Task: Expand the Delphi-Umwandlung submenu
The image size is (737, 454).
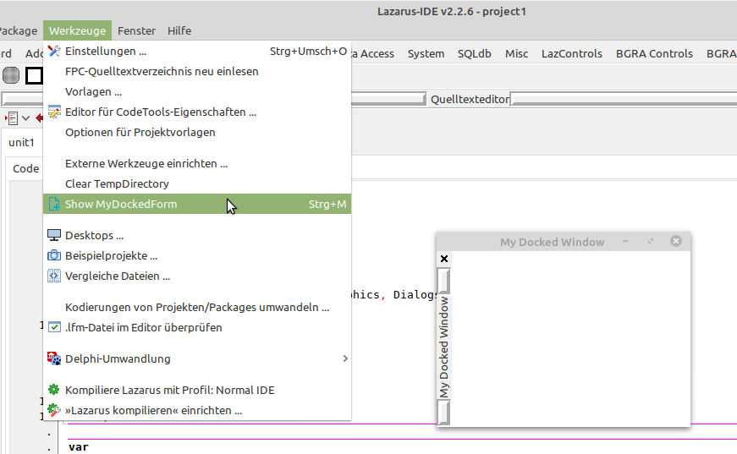Action: tap(197, 358)
